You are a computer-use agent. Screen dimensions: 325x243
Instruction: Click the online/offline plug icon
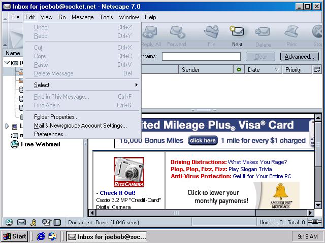314,222
